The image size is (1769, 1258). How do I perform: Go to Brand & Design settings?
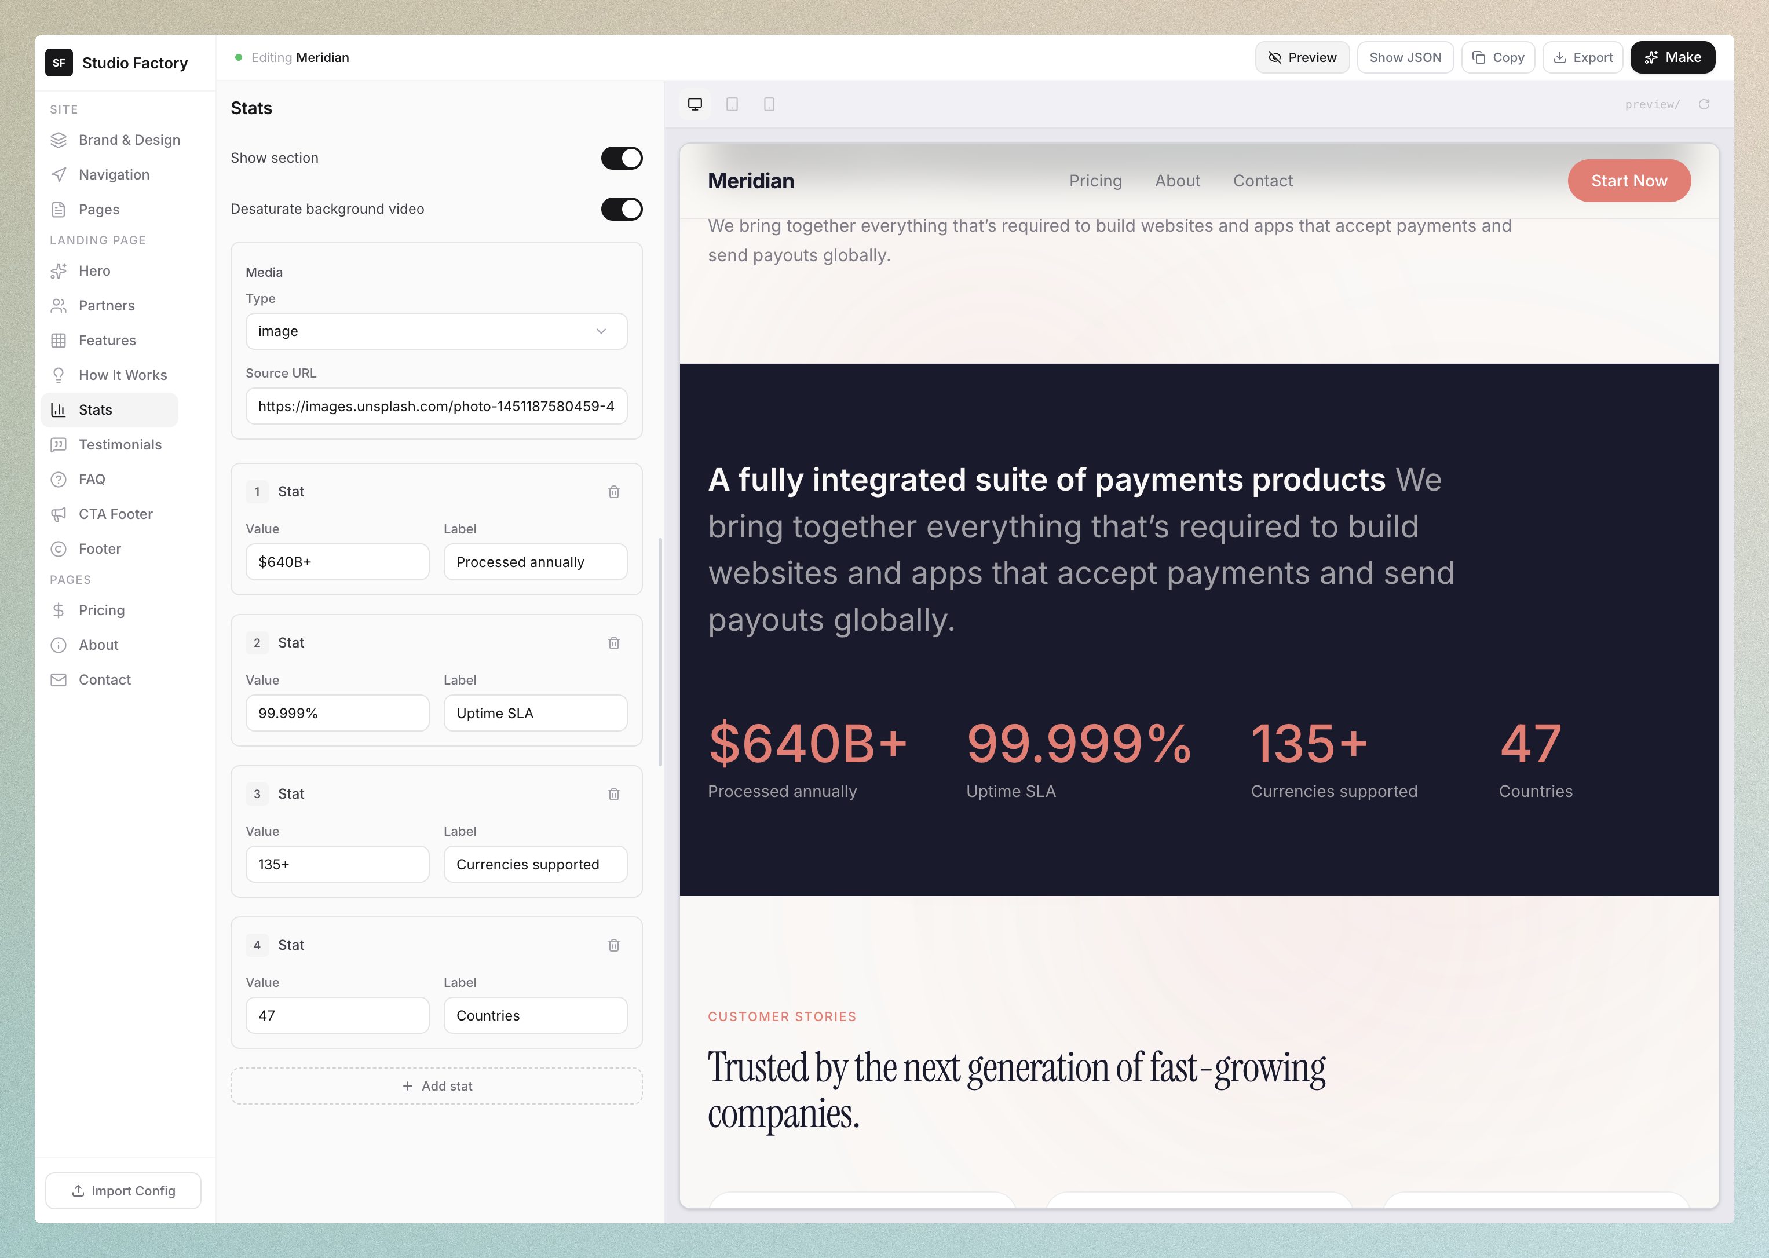point(129,140)
